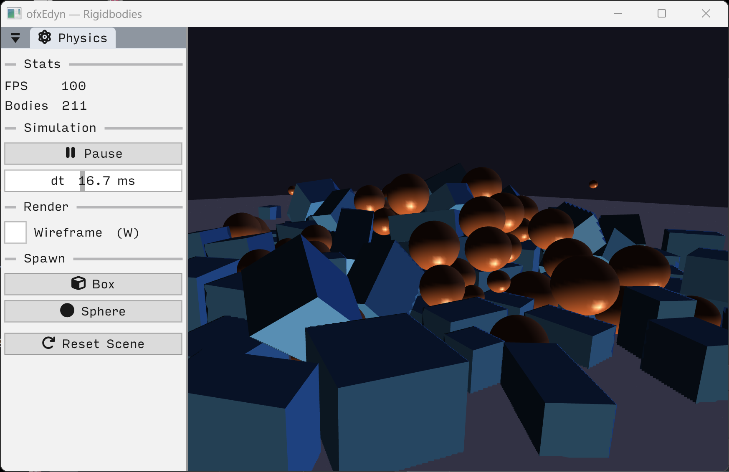Click the cube icon on Box button
Screen dimensions: 729x472
pos(78,283)
